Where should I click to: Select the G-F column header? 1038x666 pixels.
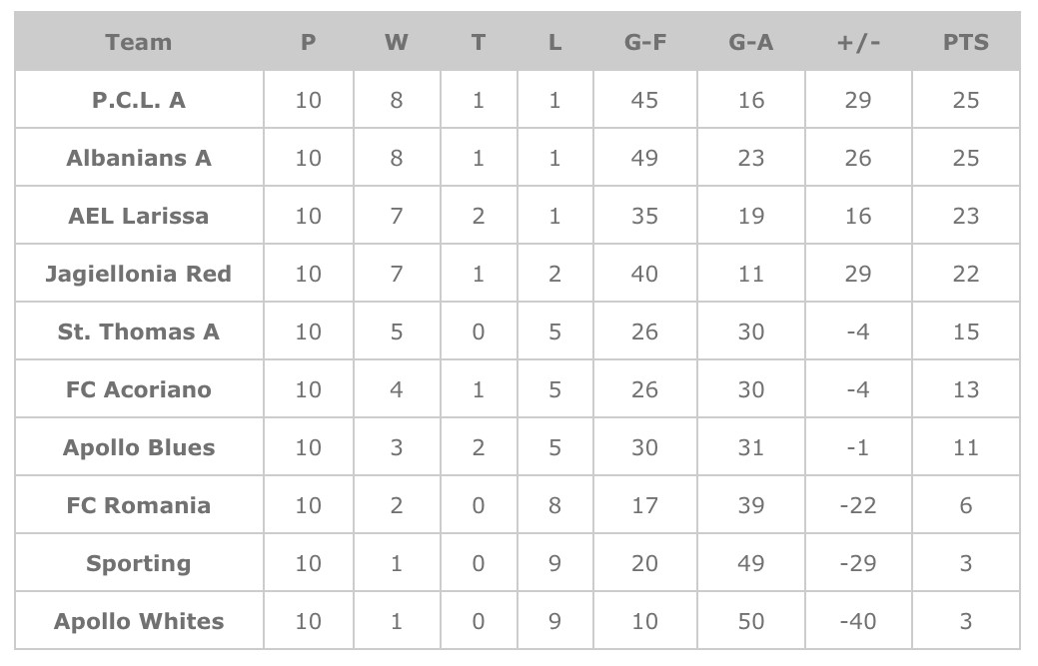click(644, 42)
